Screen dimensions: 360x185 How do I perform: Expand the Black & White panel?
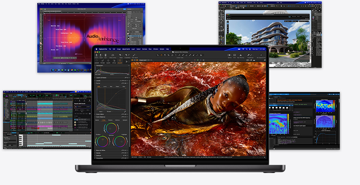(112, 150)
